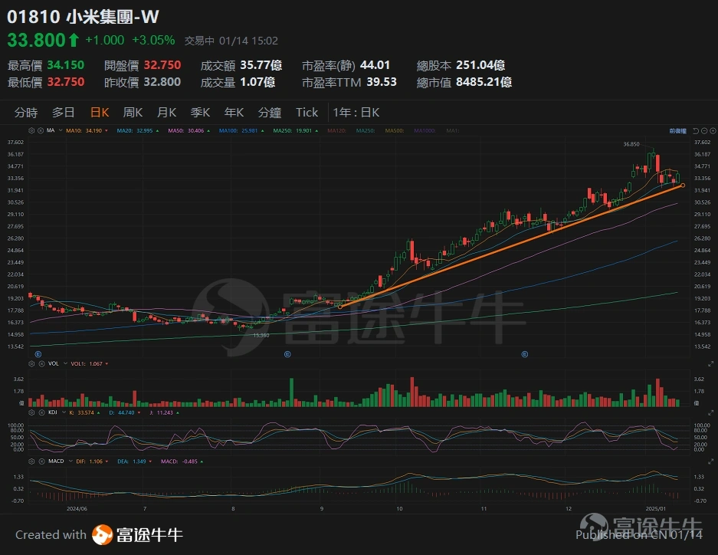The image size is (718, 555).
Task: Open MACD indicator settings gear
Action: (x=31, y=461)
